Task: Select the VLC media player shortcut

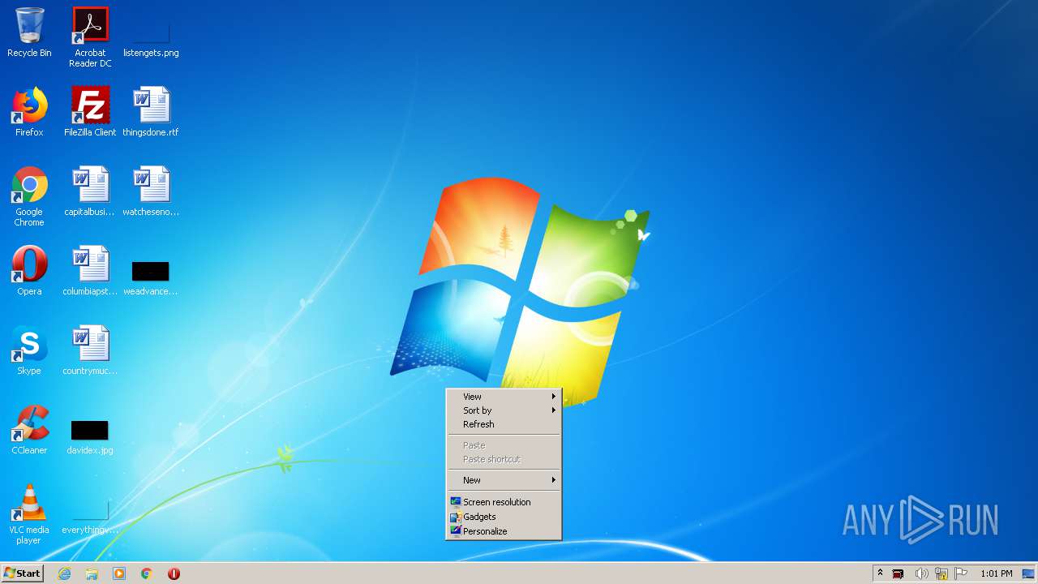Action: 29,514
